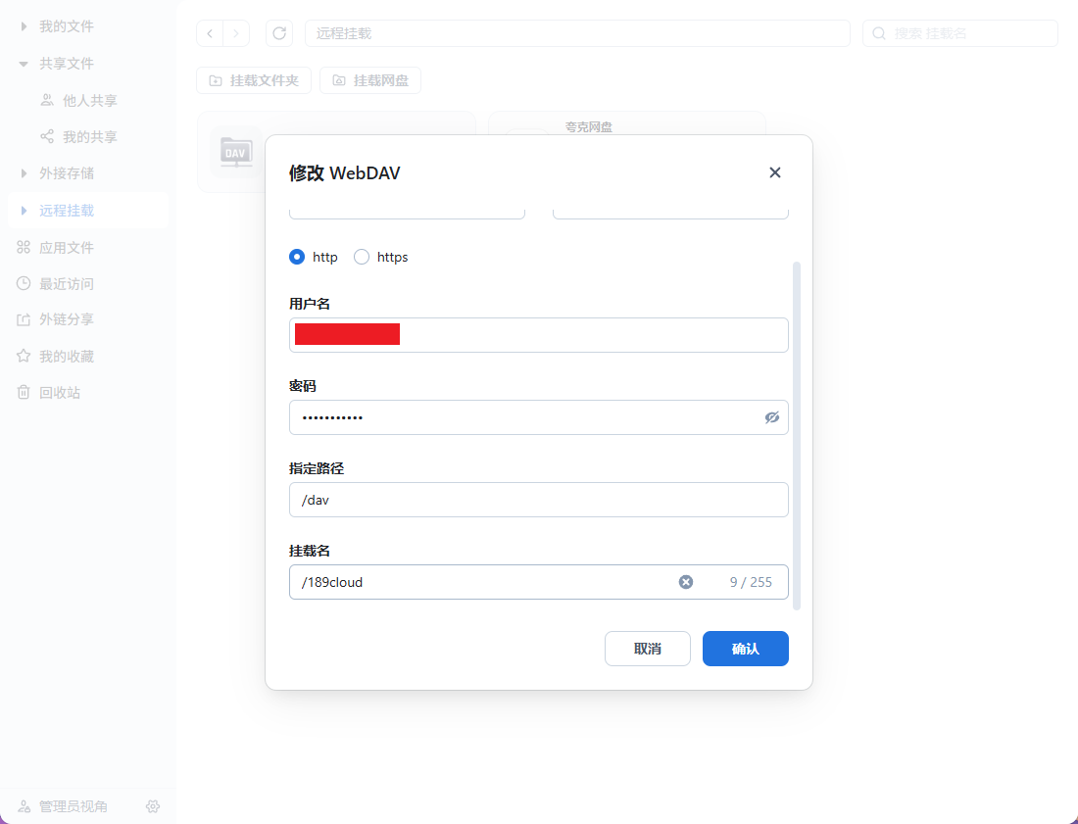
Task: Show the password using the eye icon
Action: tap(772, 417)
